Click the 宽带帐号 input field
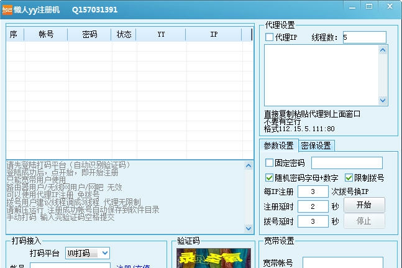 343,262
